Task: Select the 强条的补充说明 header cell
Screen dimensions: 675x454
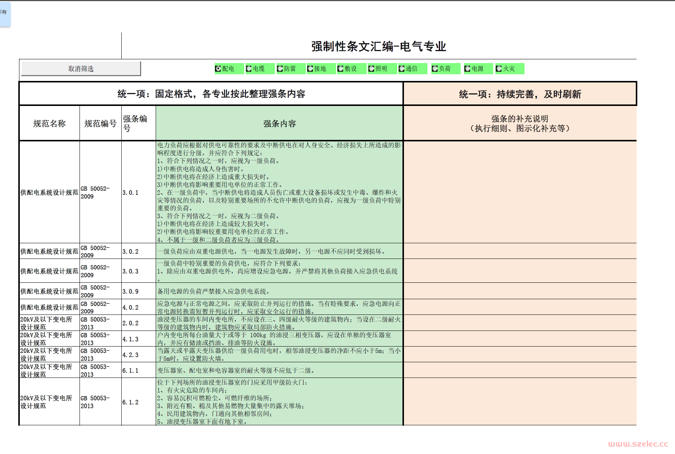Action: (520, 123)
